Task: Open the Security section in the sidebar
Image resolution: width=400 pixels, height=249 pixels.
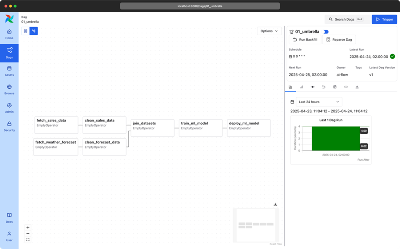Action: (x=9, y=126)
